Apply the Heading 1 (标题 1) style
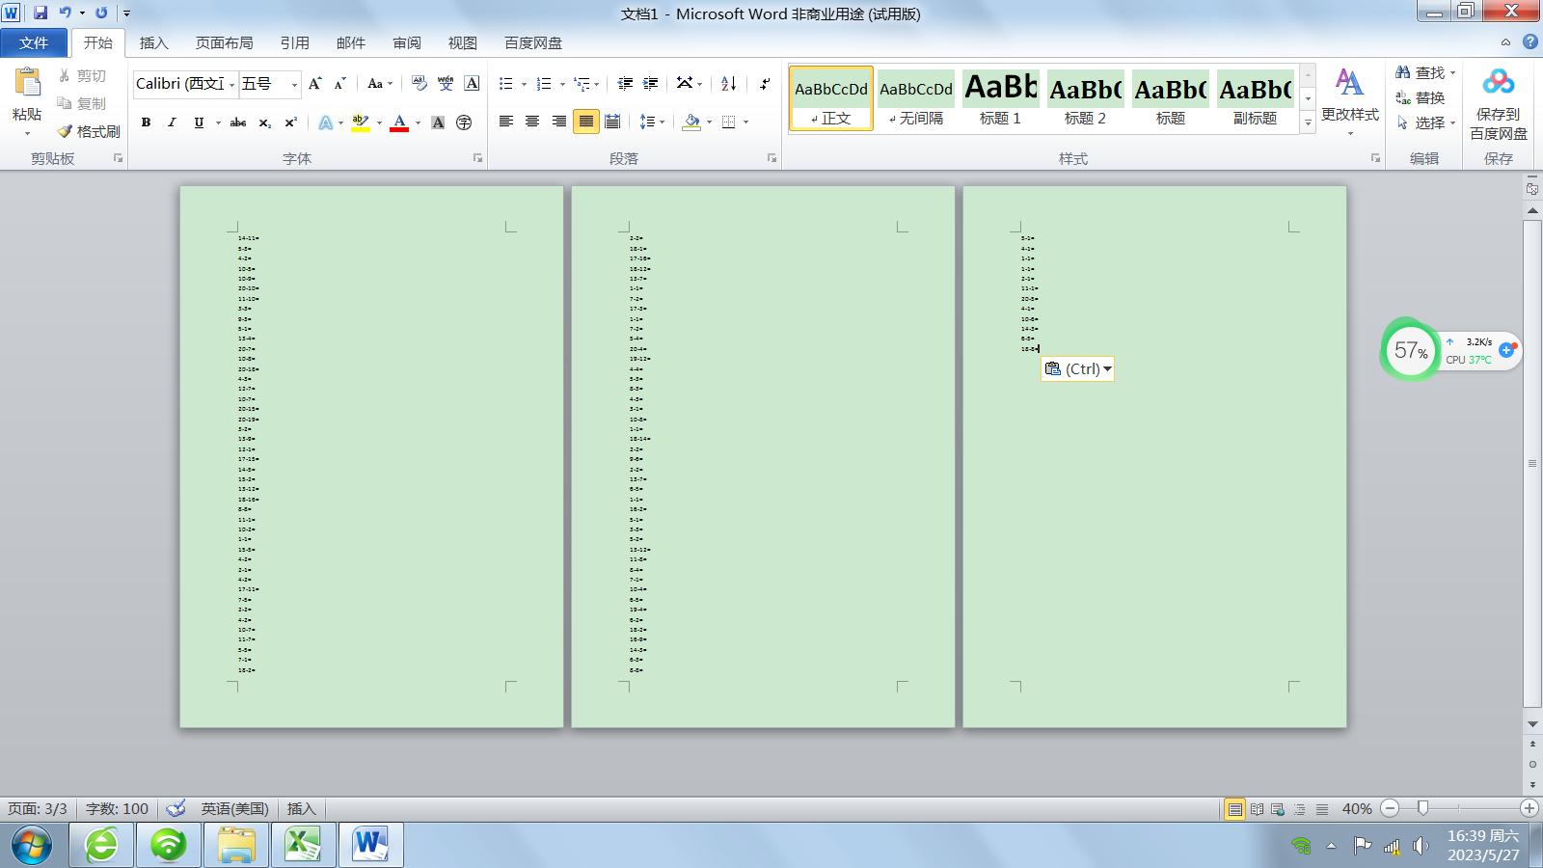 1000,98
